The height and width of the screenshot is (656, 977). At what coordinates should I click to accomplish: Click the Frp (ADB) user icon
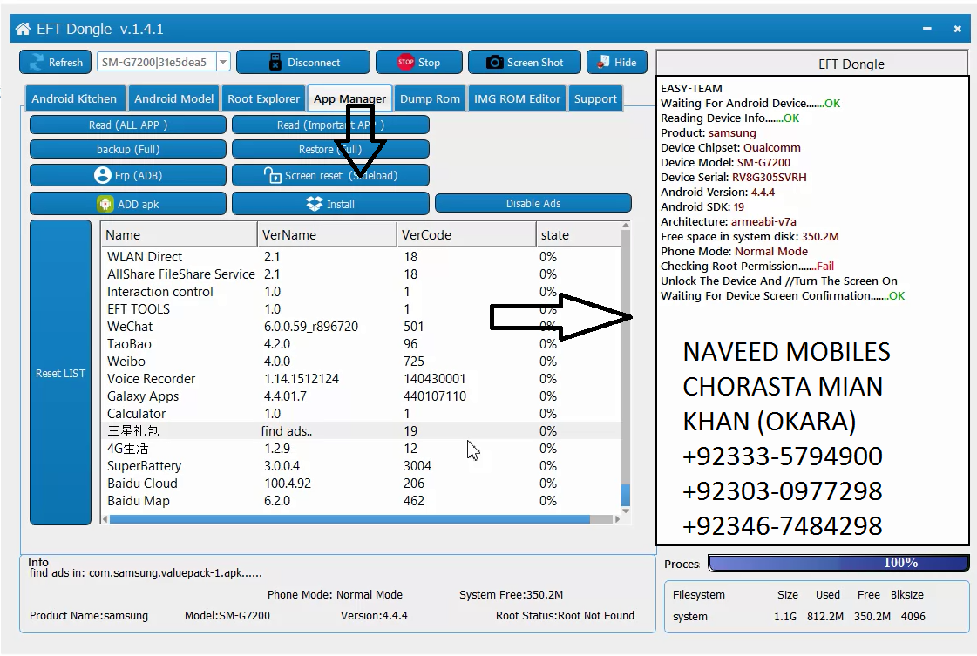pos(103,175)
